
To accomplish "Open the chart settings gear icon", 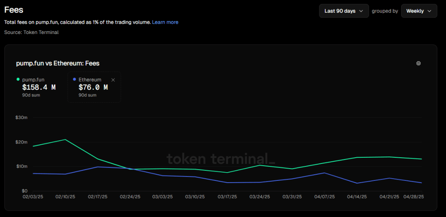I will pyautogui.click(x=419, y=64).
